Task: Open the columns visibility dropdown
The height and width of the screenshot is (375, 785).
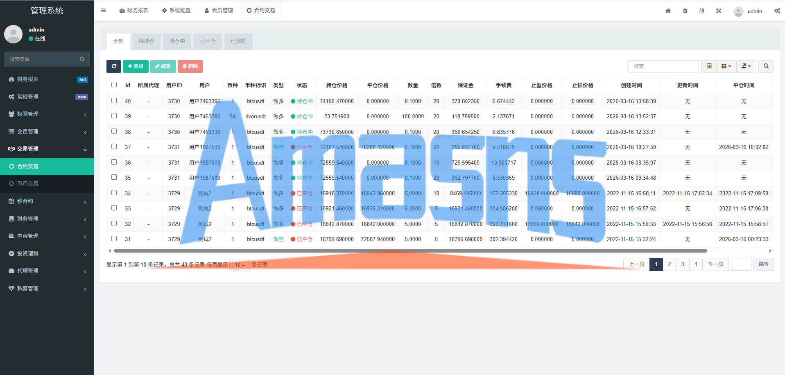Action: click(726, 66)
